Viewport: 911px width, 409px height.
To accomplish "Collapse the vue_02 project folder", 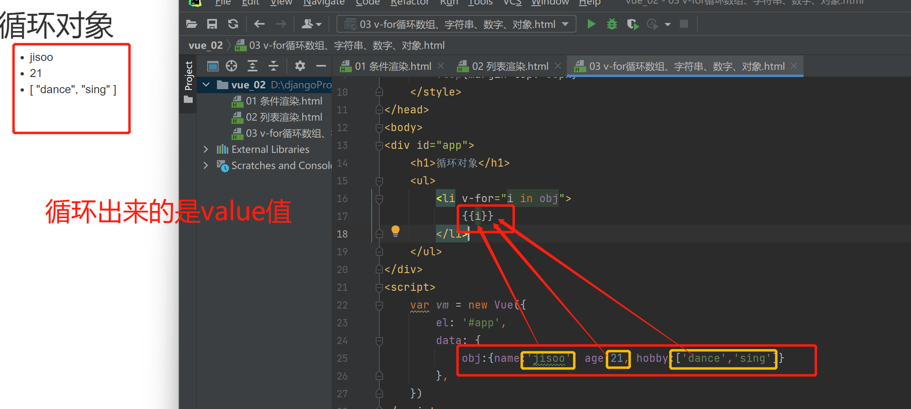I will click(x=206, y=85).
